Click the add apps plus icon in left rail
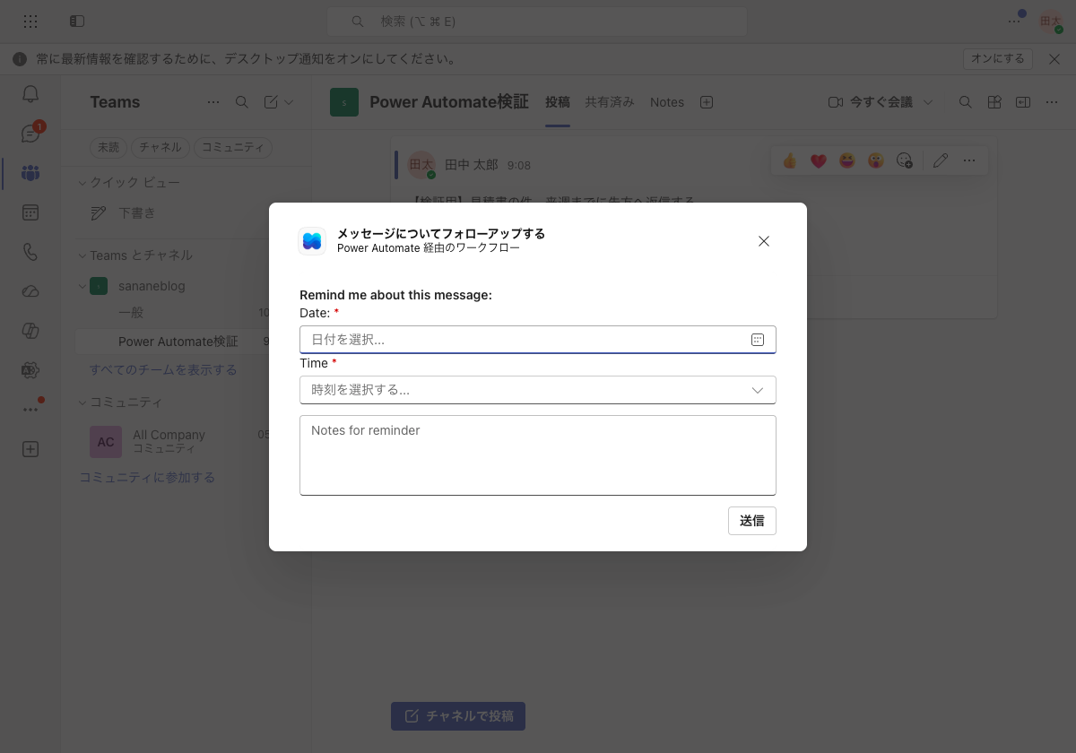1076x753 pixels. click(x=30, y=449)
